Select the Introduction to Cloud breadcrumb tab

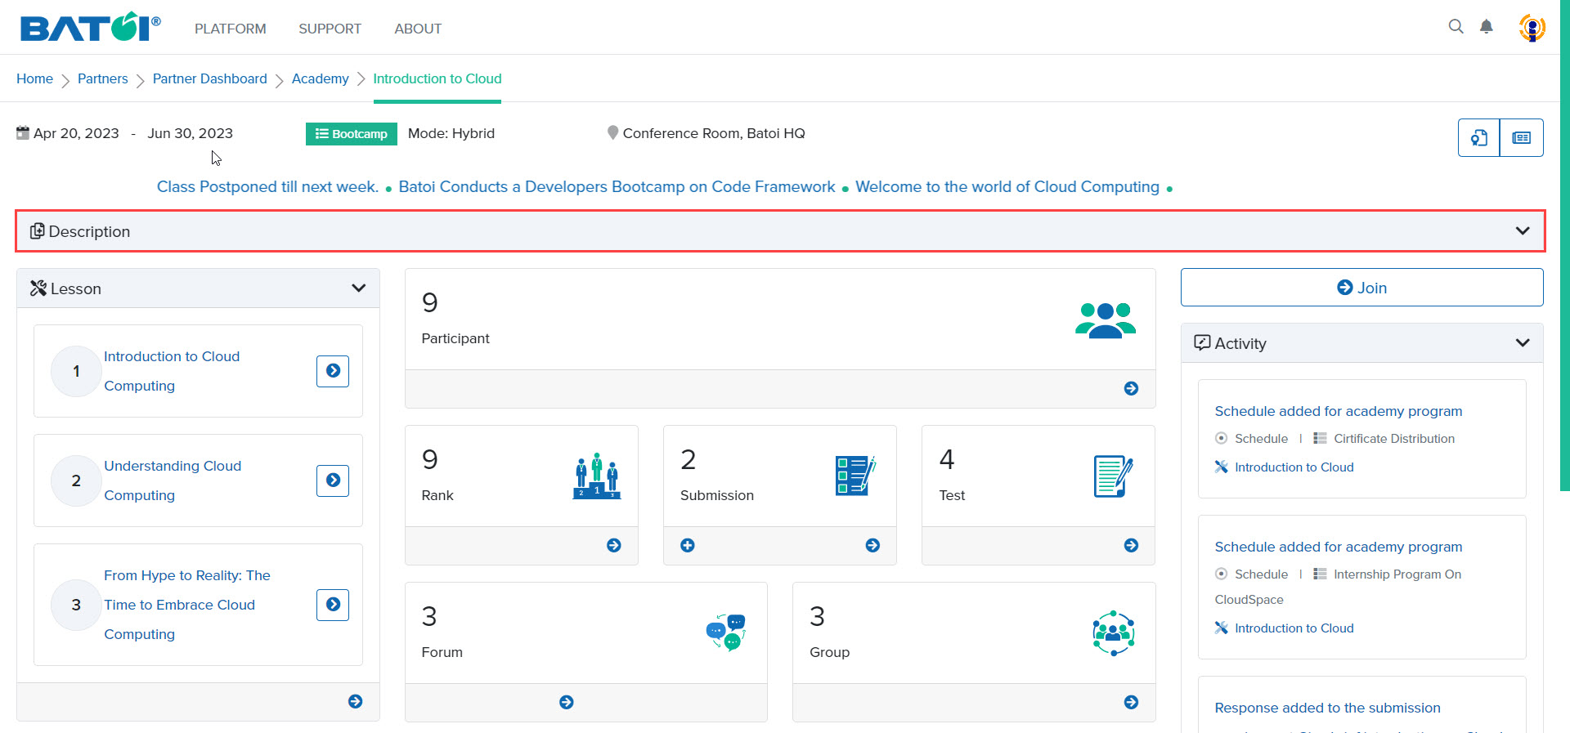click(x=437, y=78)
